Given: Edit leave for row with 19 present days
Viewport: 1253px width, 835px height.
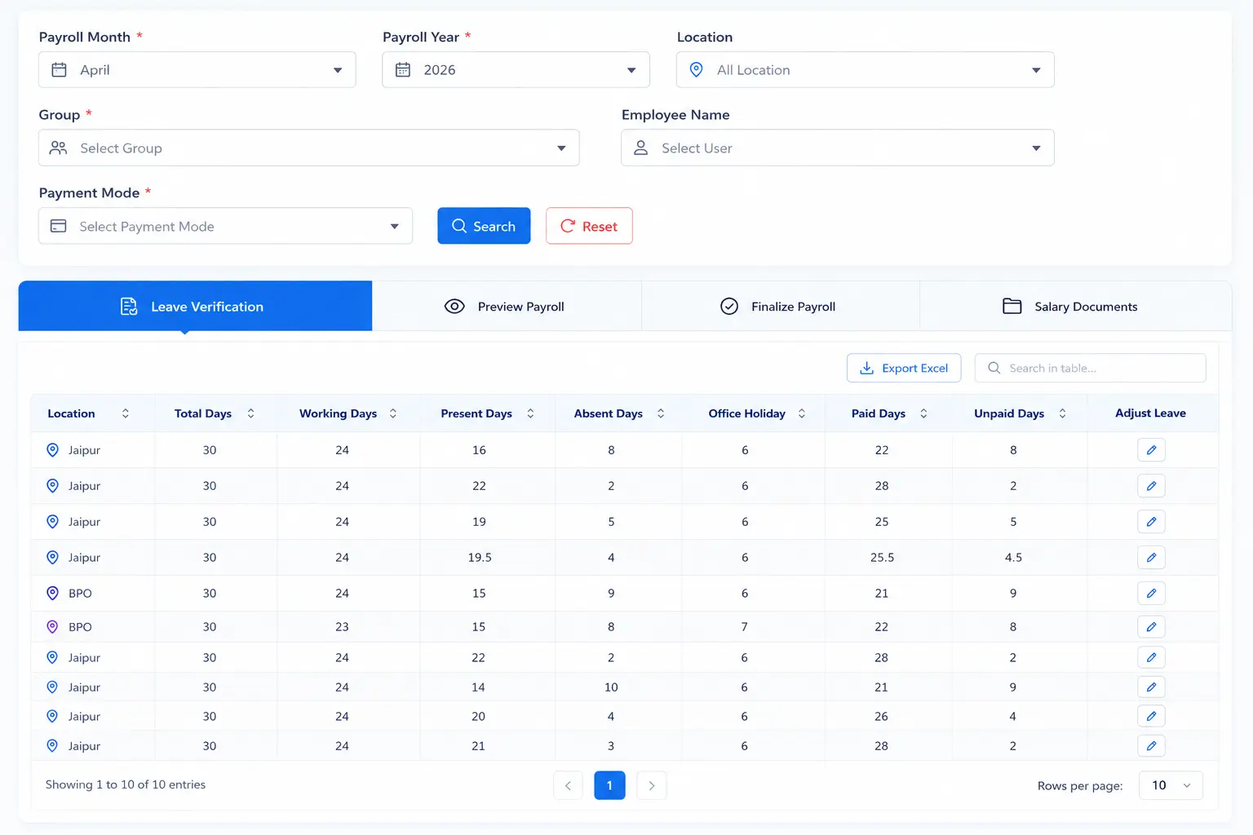Looking at the screenshot, I should click(1151, 522).
